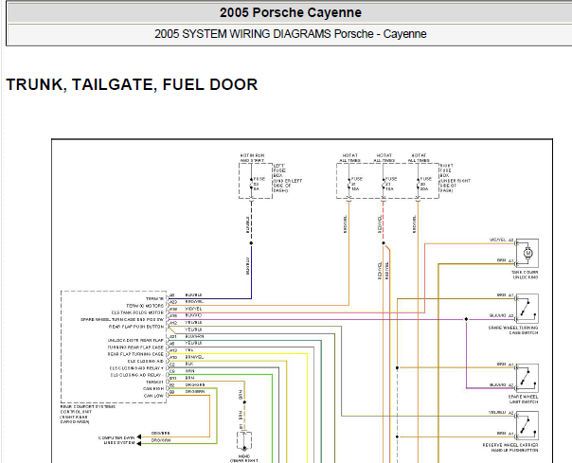
Task: Click the Trunk, Tailgate, Fuel Door heading
Action: (132, 84)
